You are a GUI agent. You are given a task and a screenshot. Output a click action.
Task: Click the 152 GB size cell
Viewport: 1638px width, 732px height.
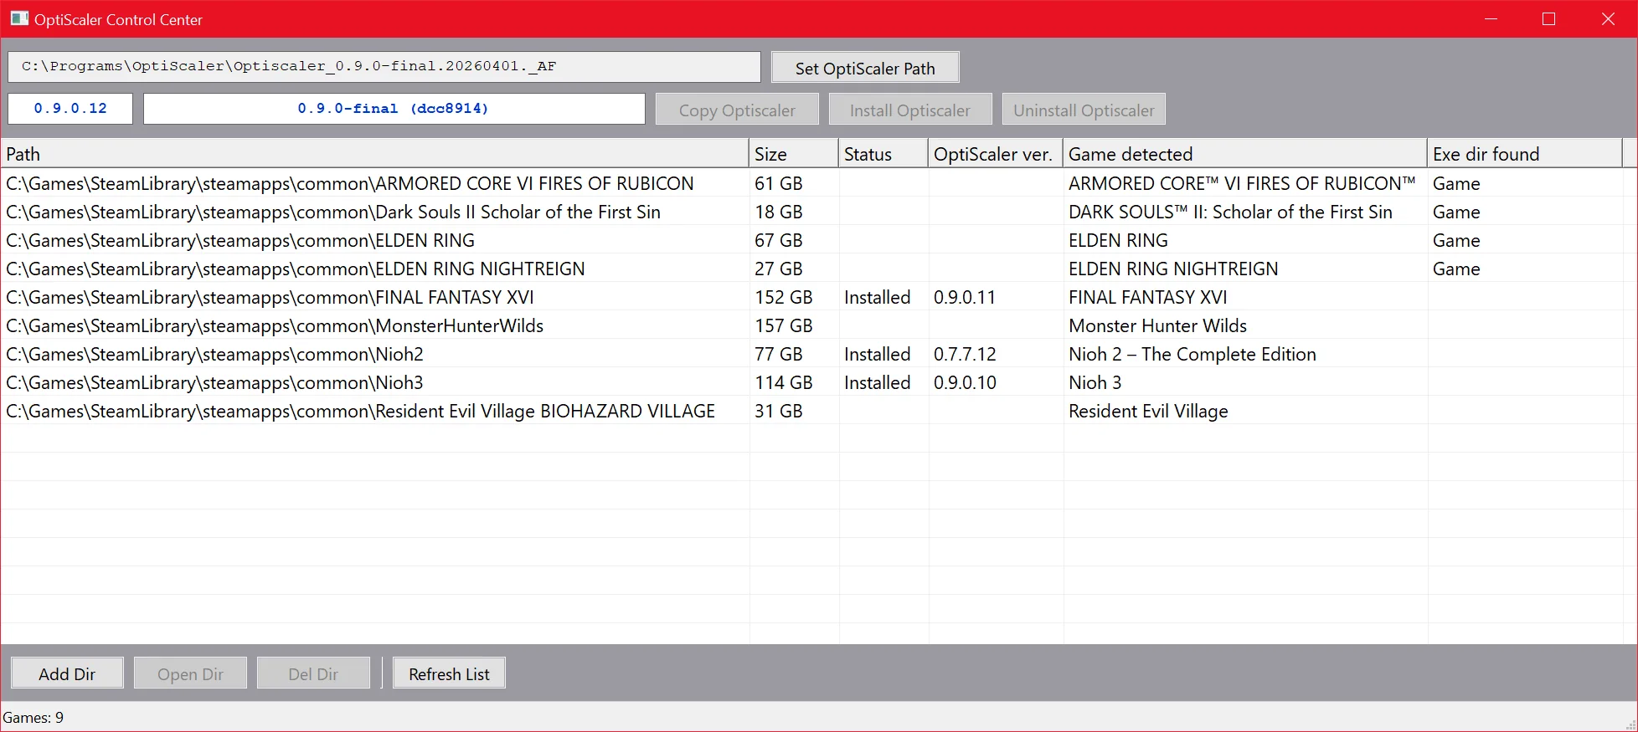(x=784, y=297)
